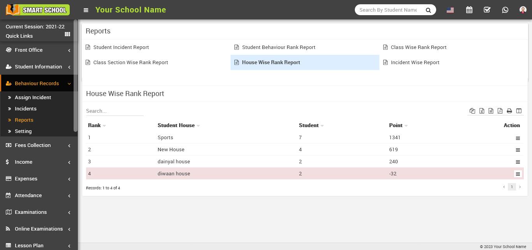The image size is (532, 250).
Task: Open the column visibility selector
Action: [x=519, y=111]
